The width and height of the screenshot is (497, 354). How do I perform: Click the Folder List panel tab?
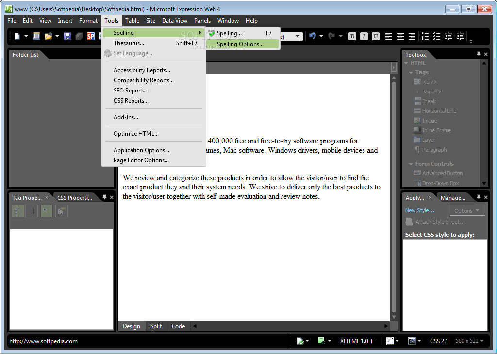pyautogui.click(x=25, y=54)
